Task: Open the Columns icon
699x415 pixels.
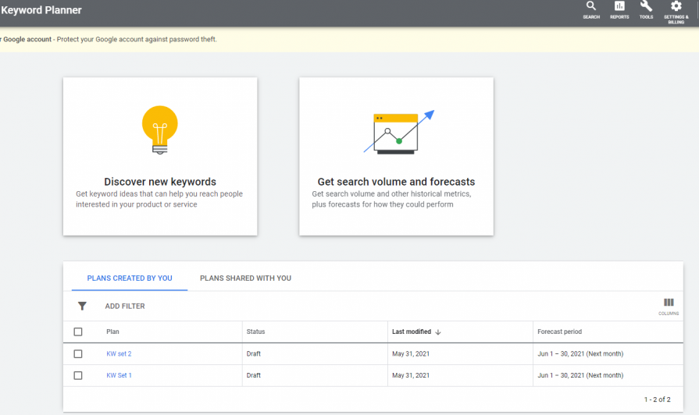Action: coord(669,303)
